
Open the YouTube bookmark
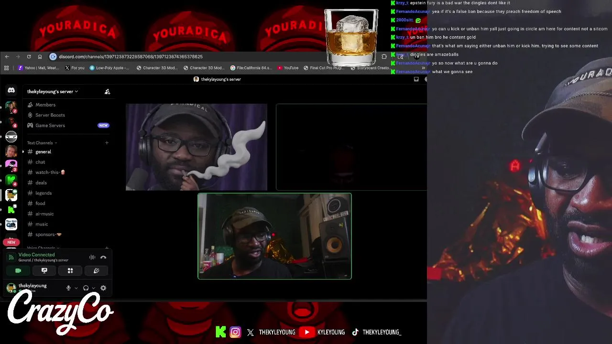click(x=288, y=68)
